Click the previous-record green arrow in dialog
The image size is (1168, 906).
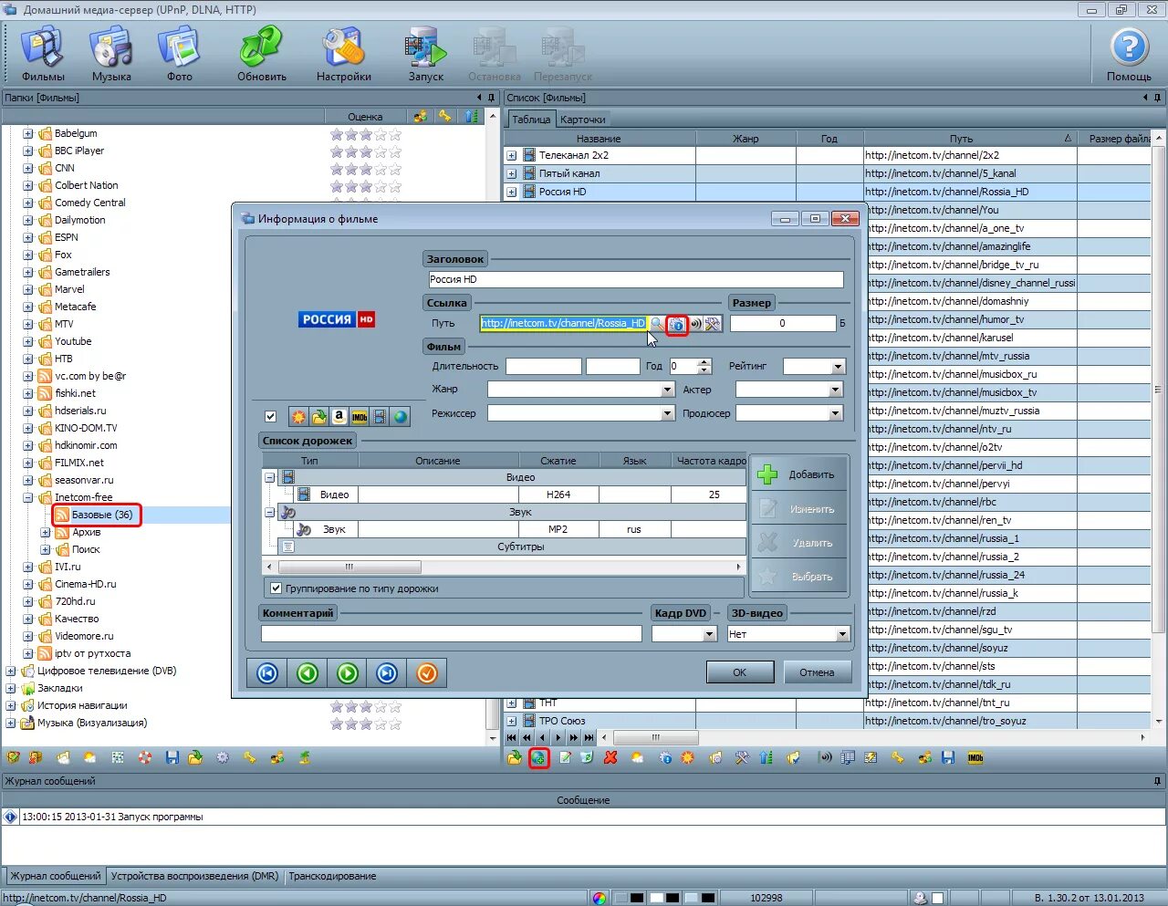[308, 673]
